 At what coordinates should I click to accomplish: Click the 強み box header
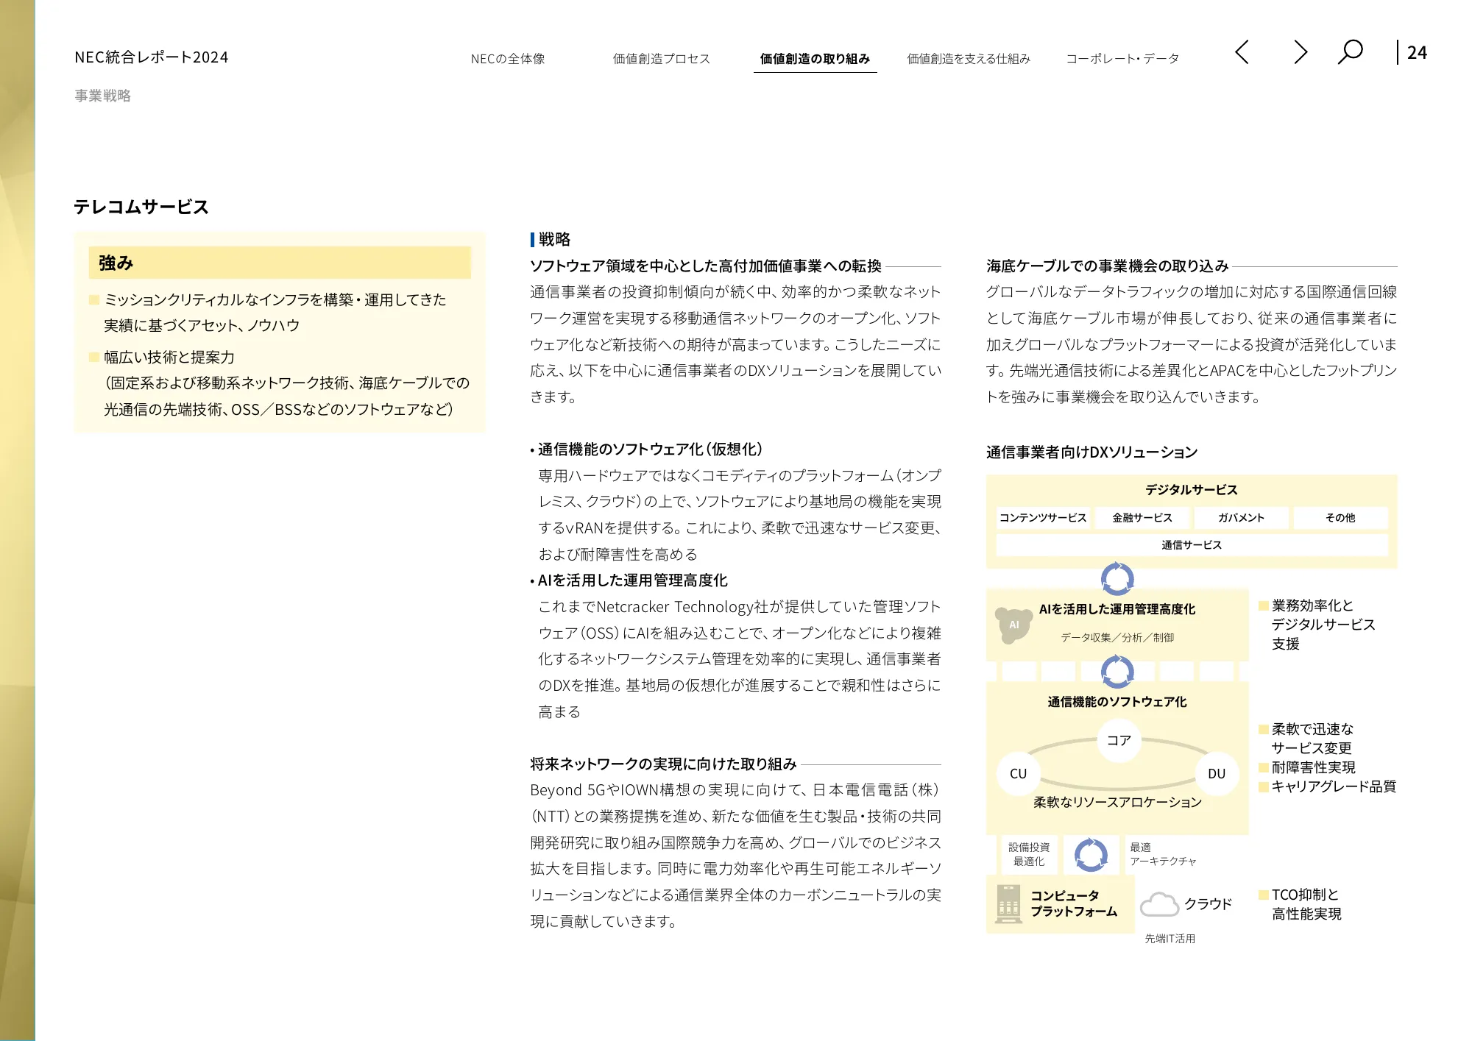pos(280,263)
